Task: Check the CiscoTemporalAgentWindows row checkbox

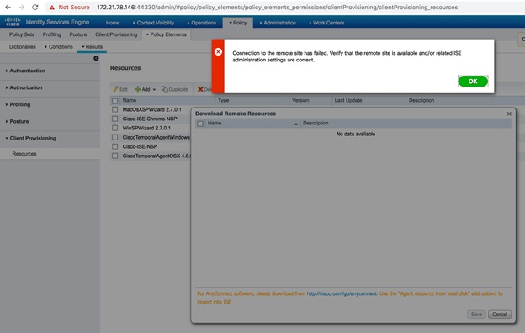Action: coord(114,138)
